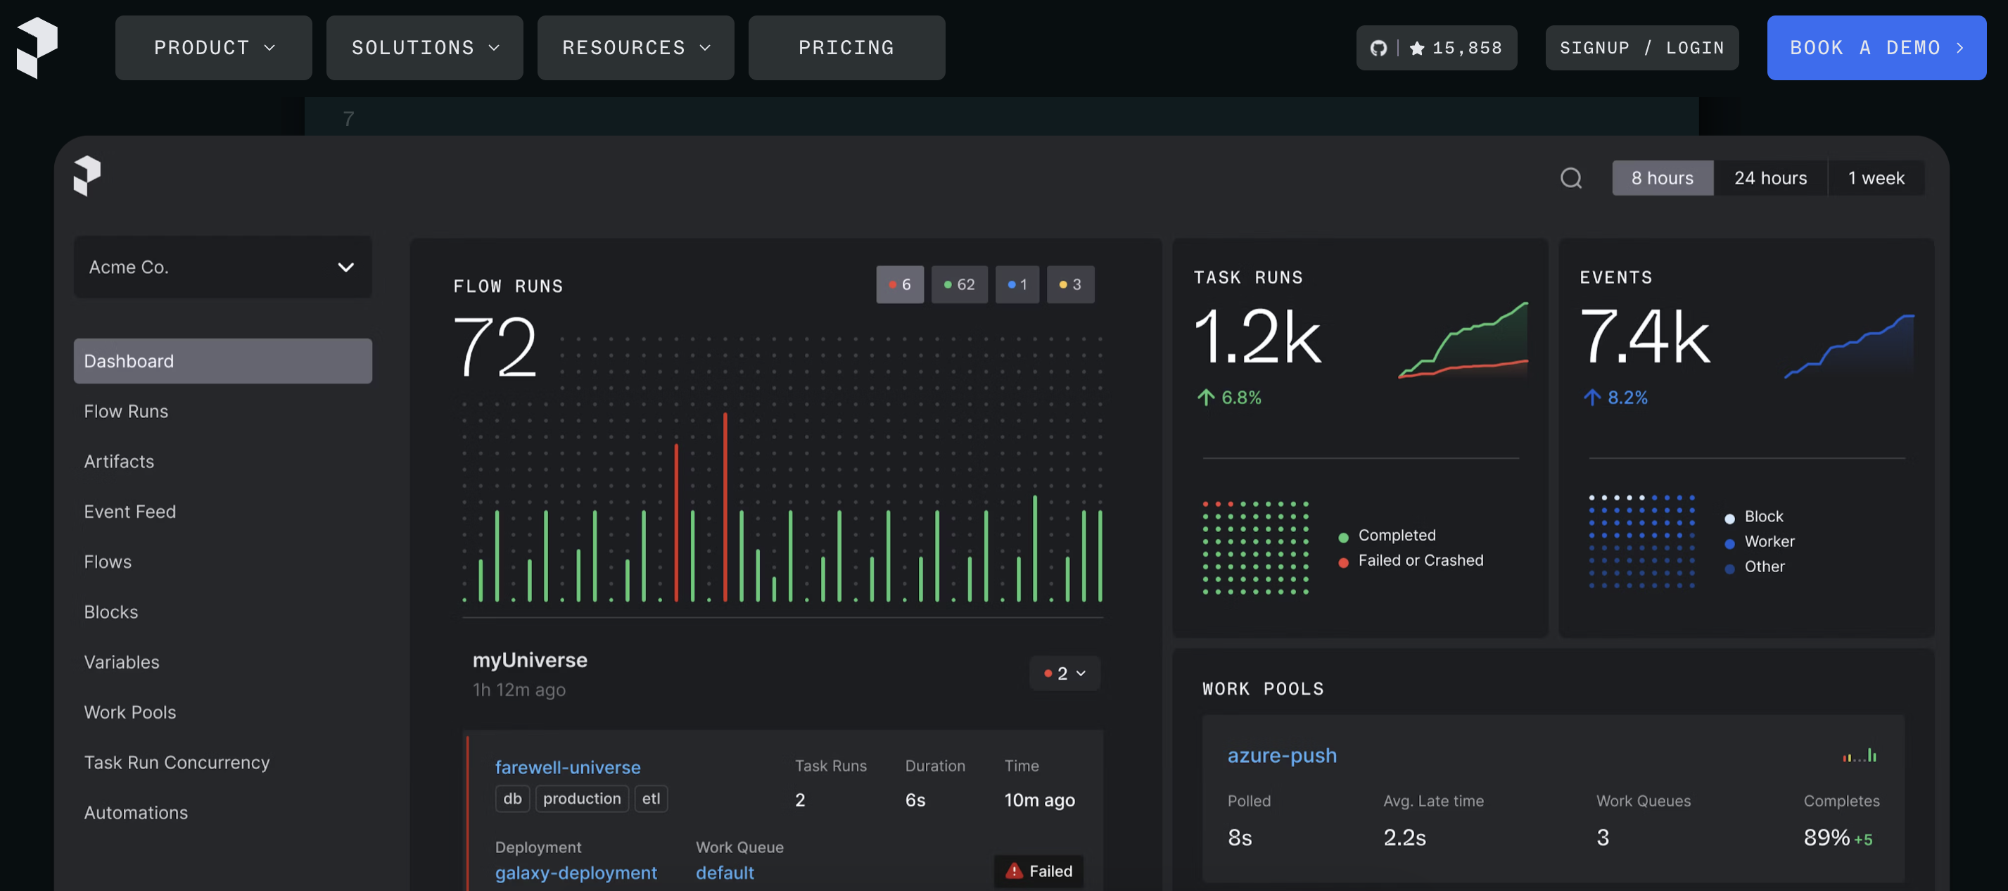
Task: Click the dashboard Prefect logo above Acme Co.
Action: coord(87,175)
